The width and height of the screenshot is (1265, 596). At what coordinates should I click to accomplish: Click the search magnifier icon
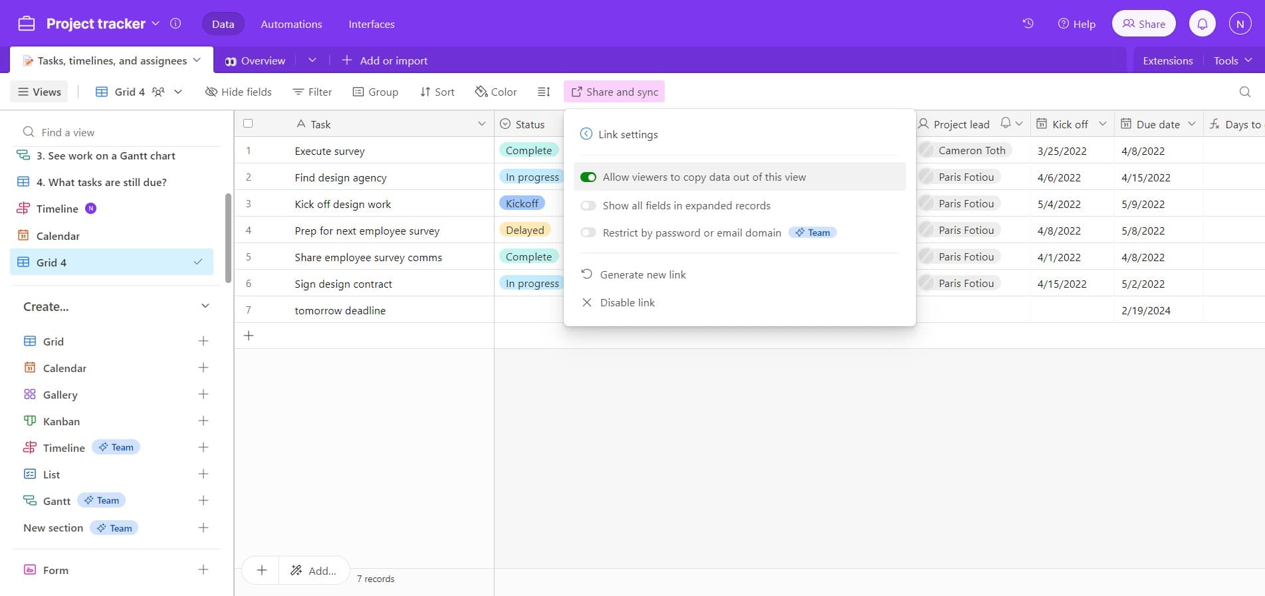tap(1244, 92)
